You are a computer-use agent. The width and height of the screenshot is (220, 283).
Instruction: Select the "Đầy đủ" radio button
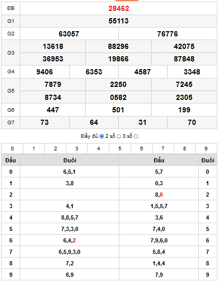[x=102, y=136]
